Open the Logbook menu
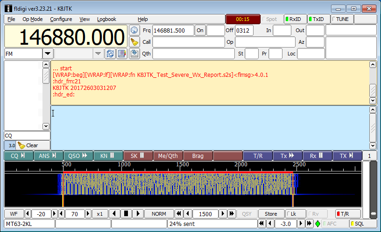 coord(106,19)
